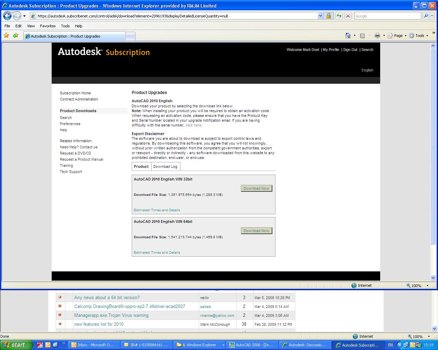Refresh the page using the green arrows
The image size is (438, 350).
[x=339, y=16]
